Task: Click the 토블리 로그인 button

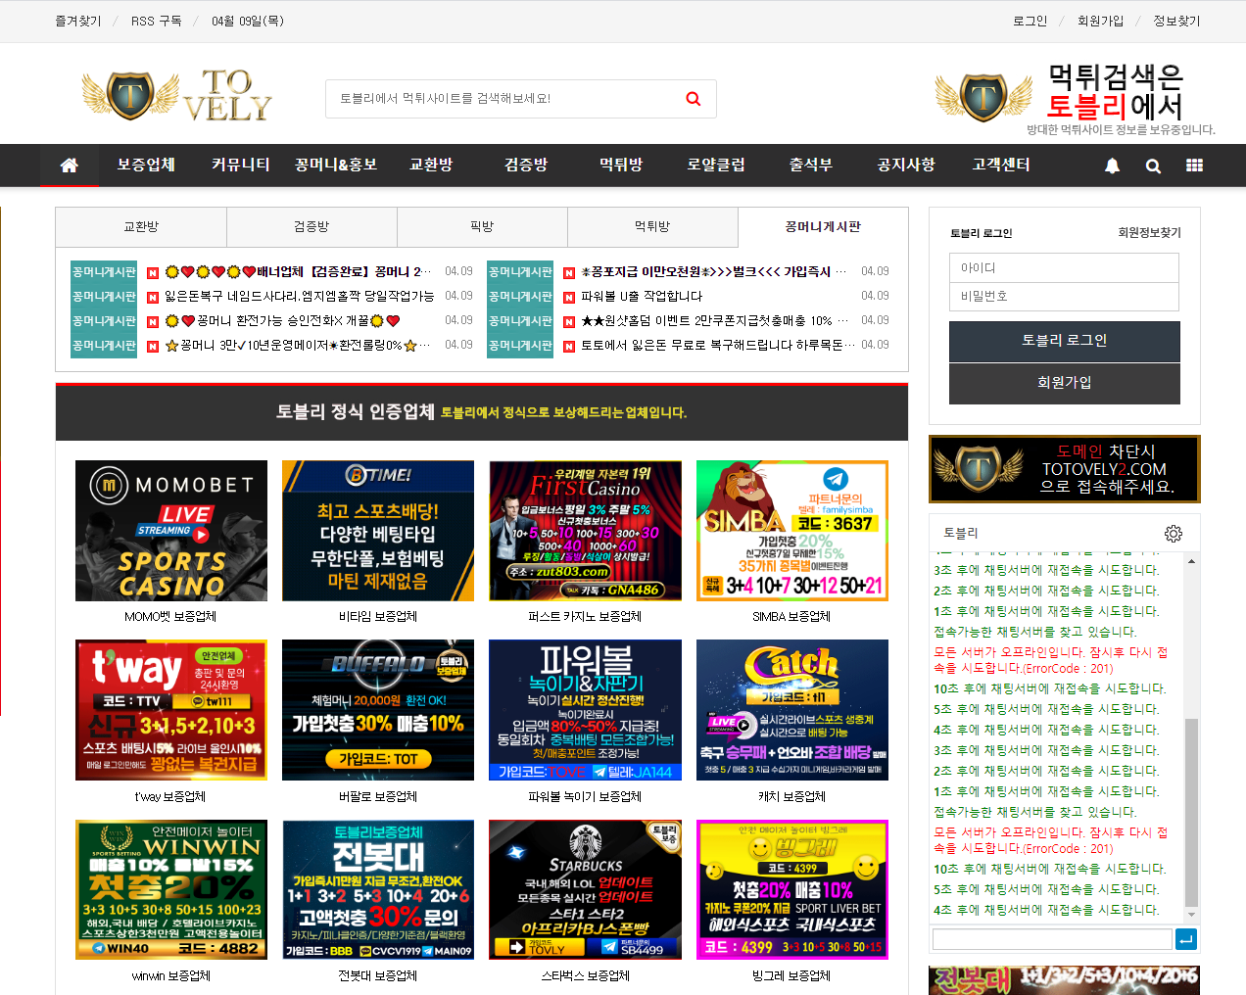Action: pyautogui.click(x=1065, y=341)
